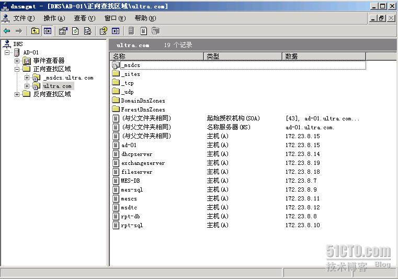This screenshot has height=279, width=398.
Task: Minimize the inner MMC child window
Action: click(373, 18)
